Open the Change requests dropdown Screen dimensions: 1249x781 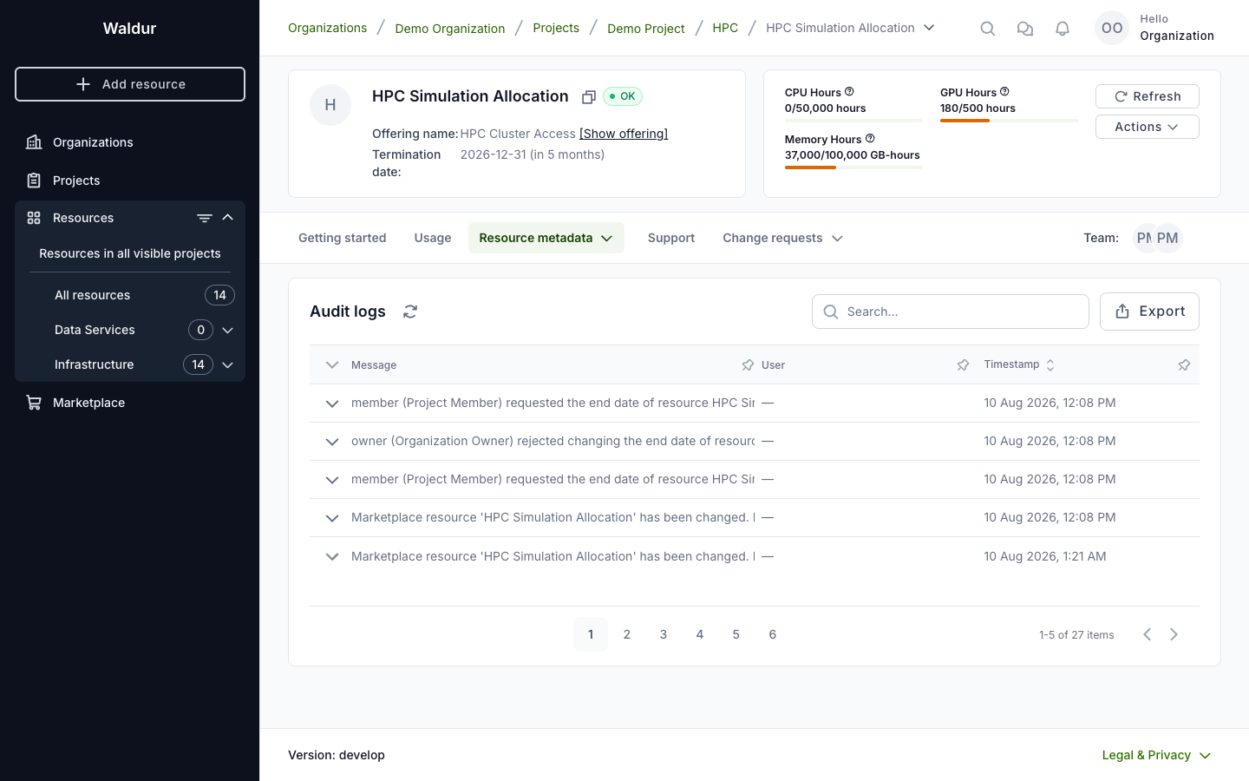[782, 238]
